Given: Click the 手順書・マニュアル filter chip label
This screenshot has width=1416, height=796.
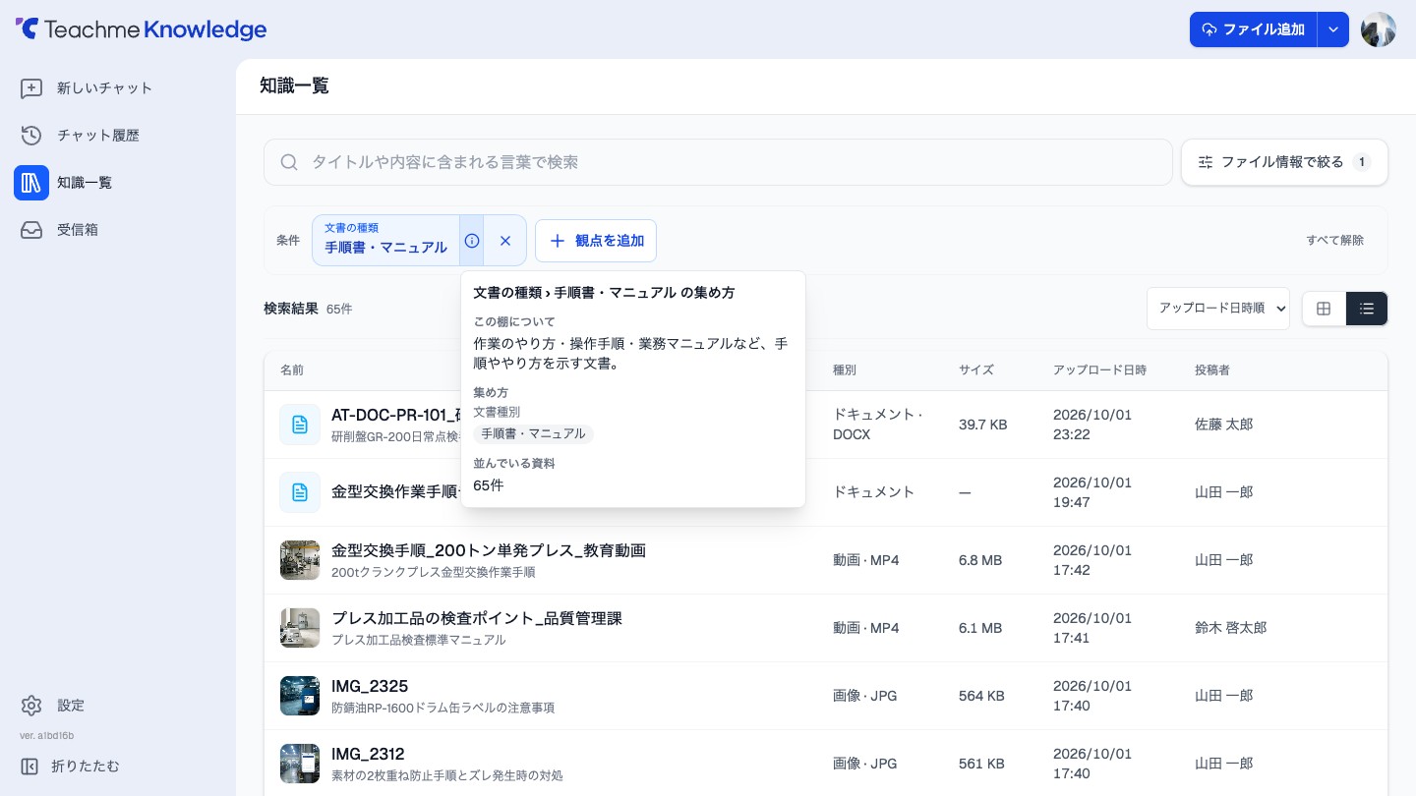Looking at the screenshot, I should pyautogui.click(x=385, y=241).
